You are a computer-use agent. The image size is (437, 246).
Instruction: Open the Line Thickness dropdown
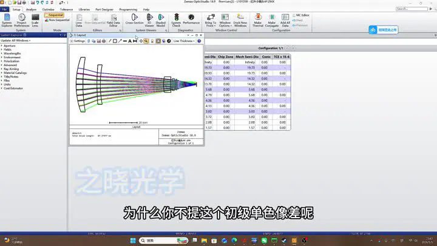pyautogui.click(x=184, y=41)
